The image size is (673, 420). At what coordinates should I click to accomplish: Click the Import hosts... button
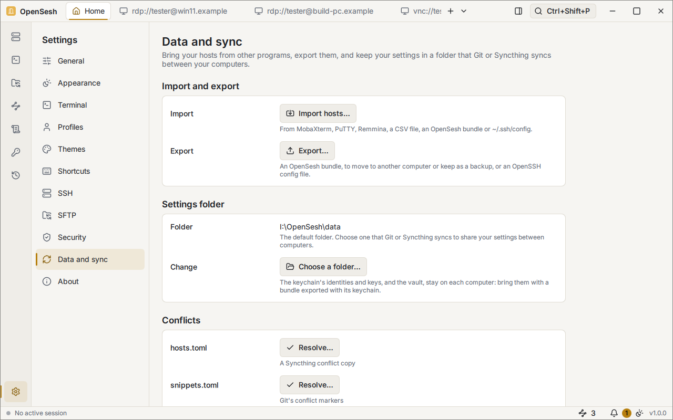pyautogui.click(x=318, y=113)
